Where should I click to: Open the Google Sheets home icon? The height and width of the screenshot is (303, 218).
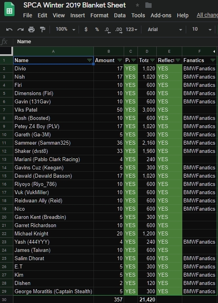click(x=9, y=9)
